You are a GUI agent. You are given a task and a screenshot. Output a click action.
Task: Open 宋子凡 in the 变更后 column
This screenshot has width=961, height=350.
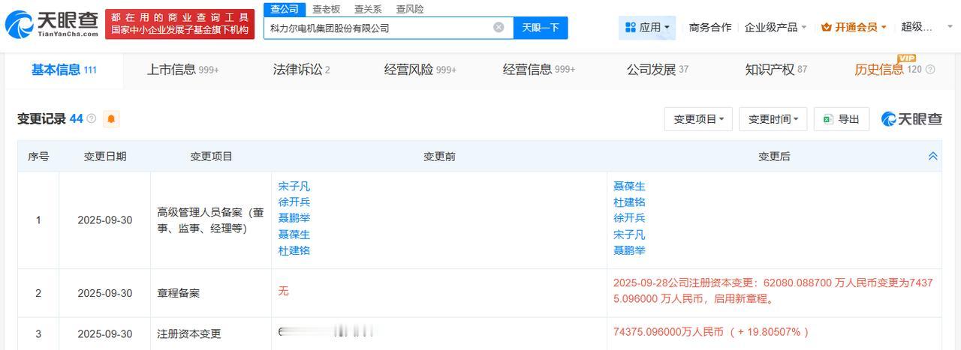pos(629,235)
